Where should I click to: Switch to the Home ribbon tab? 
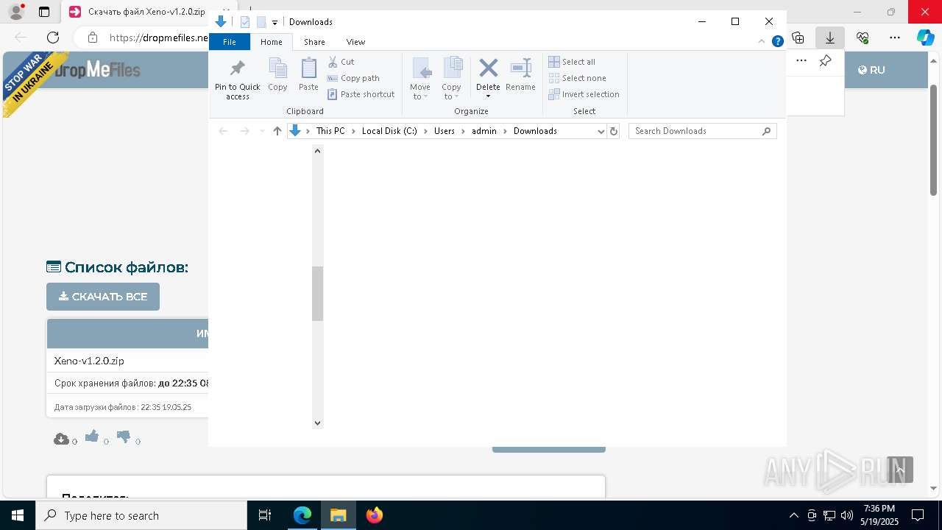coord(271,42)
